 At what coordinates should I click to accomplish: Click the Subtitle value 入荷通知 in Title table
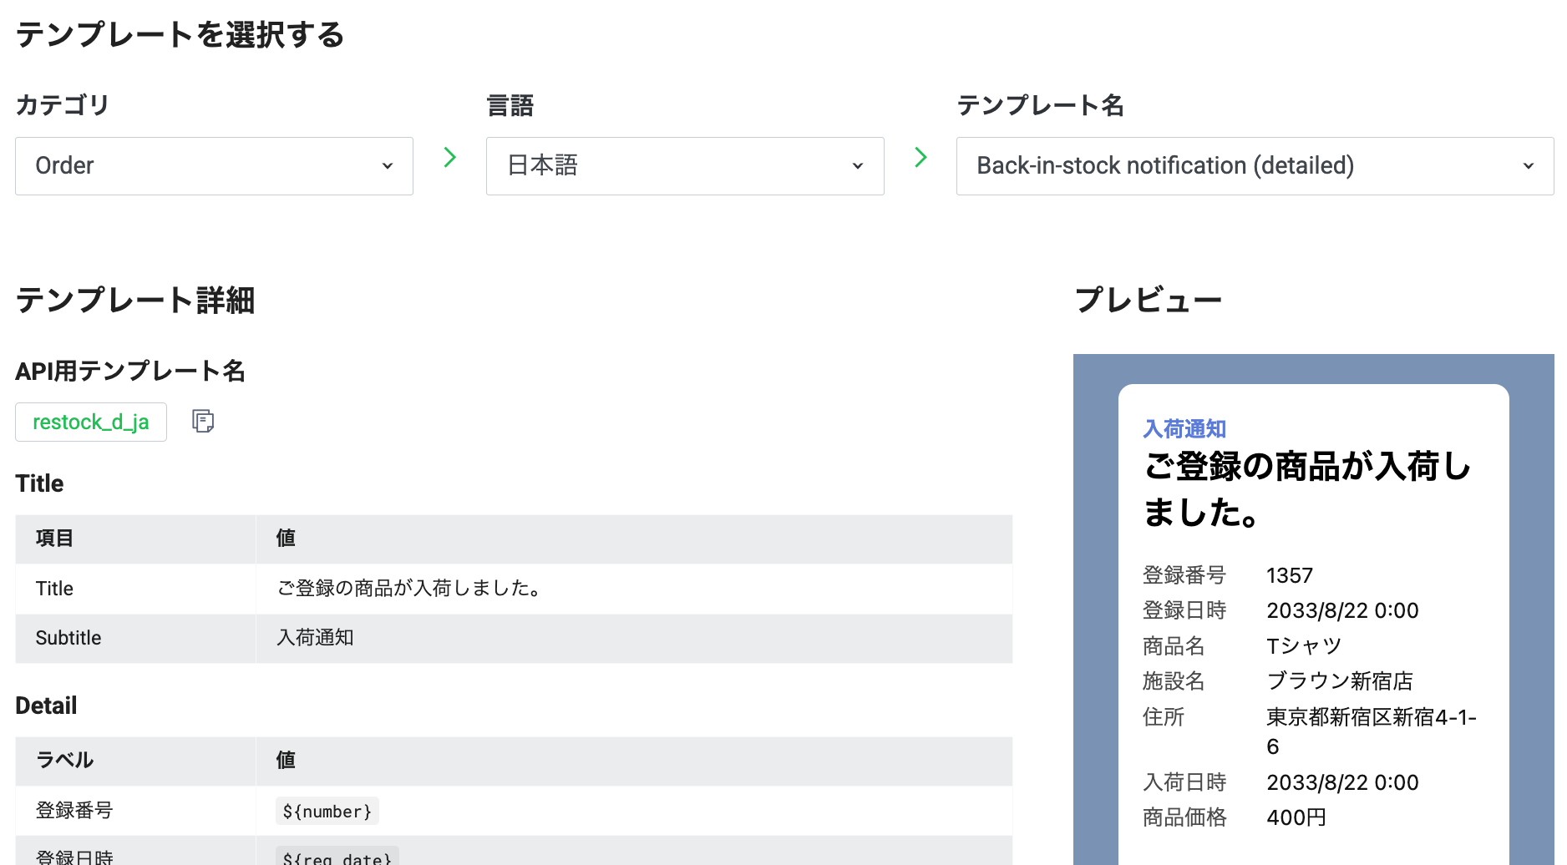pyautogui.click(x=315, y=637)
